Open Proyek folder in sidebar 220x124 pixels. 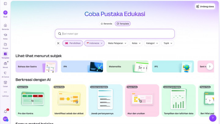[5, 46]
